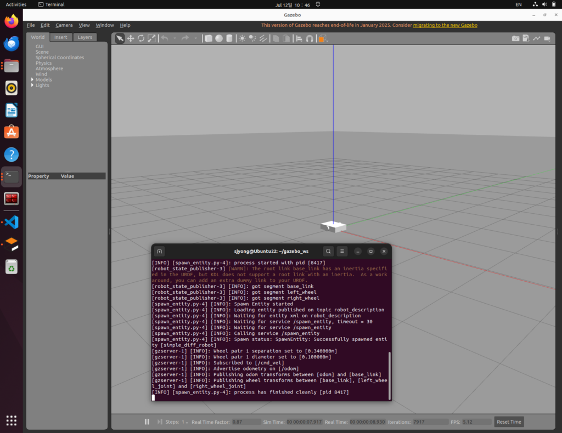Click the Reset Time button
This screenshot has height=433, width=562.
(x=509, y=421)
